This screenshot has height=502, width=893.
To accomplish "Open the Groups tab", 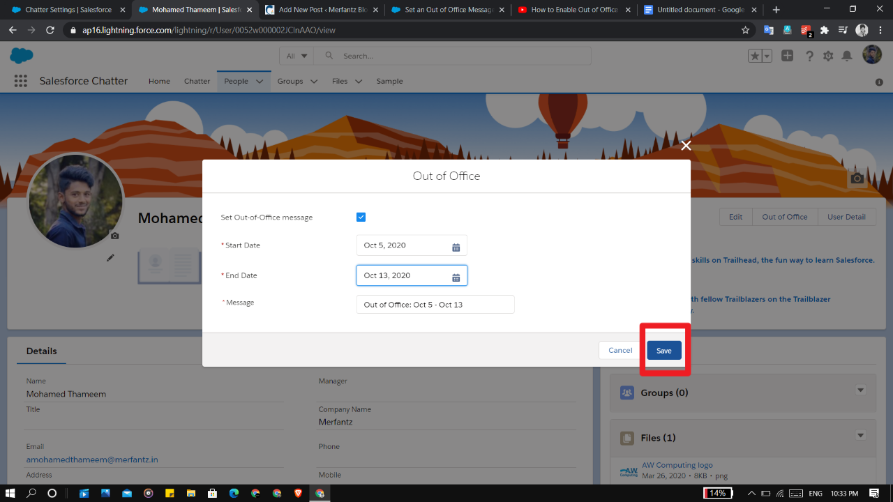I will point(290,81).
